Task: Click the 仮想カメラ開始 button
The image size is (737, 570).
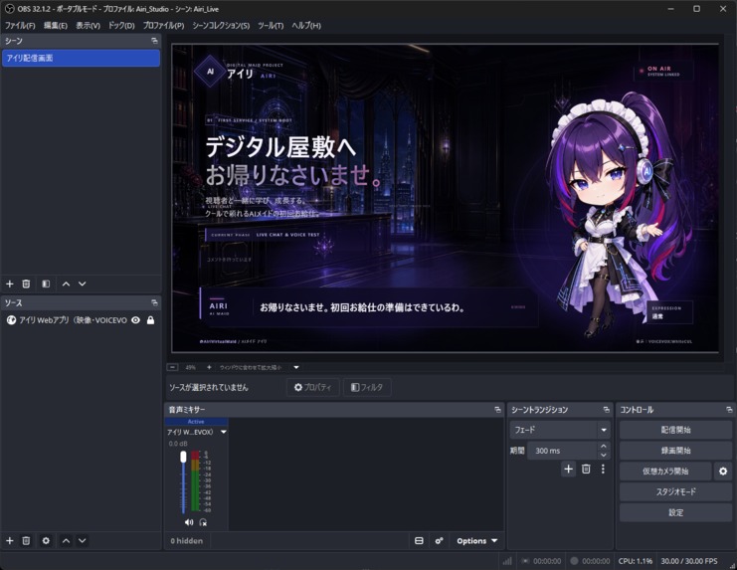Action: pos(665,472)
